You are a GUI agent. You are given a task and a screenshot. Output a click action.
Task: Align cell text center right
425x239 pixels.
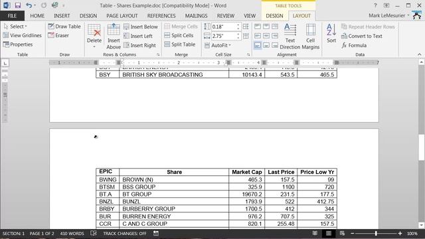(275, 36)
